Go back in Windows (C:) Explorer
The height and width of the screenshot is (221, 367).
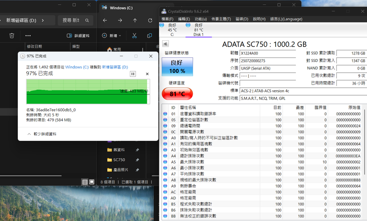(x=105, y=21)
